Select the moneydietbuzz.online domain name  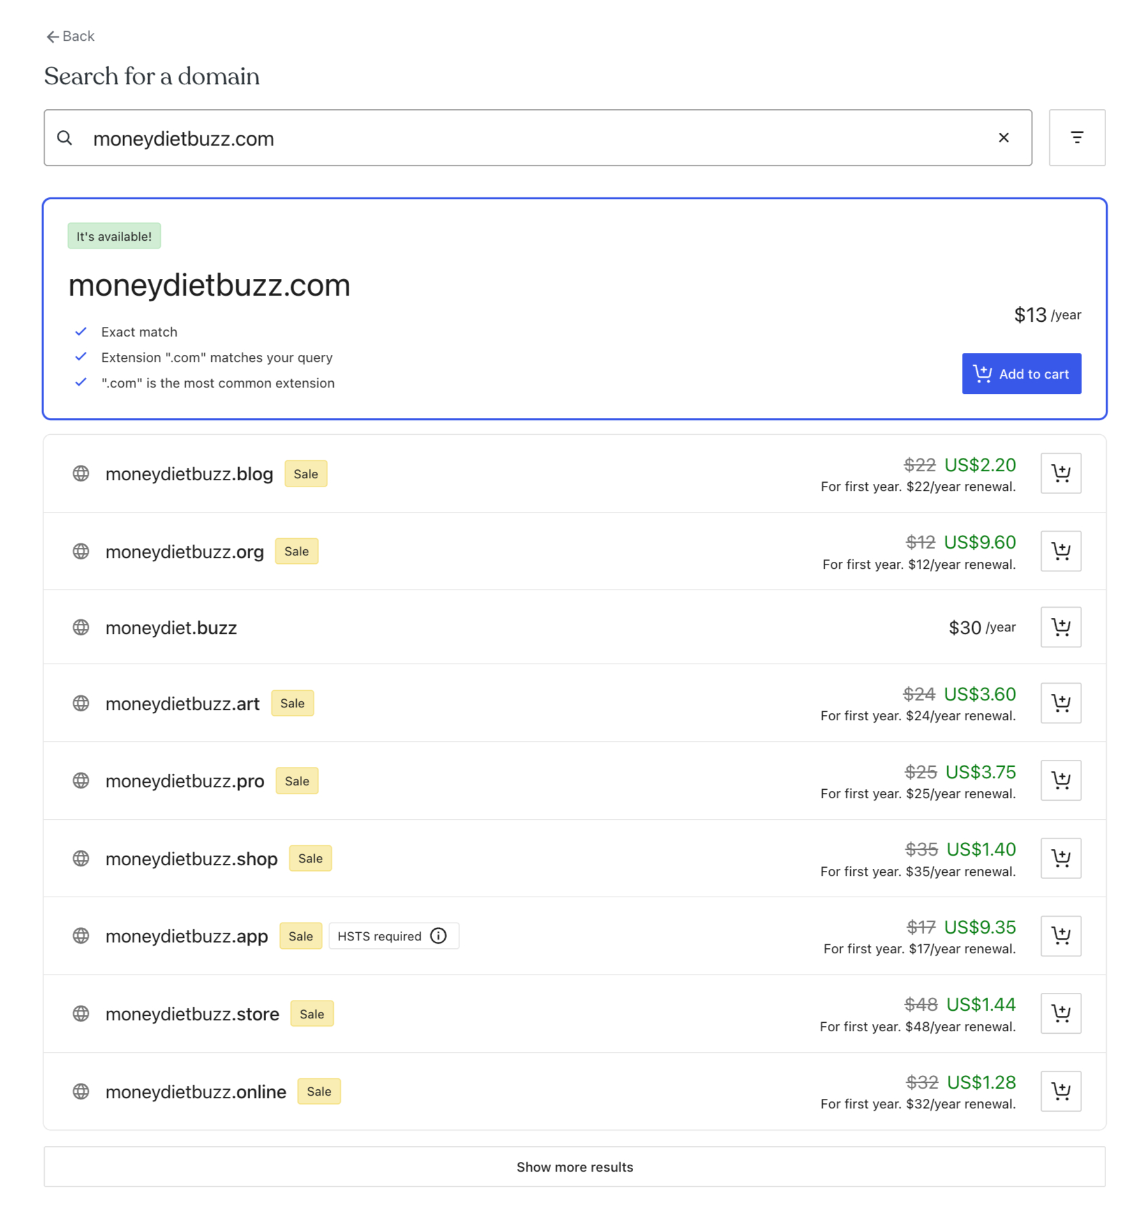click(196, 1092)
